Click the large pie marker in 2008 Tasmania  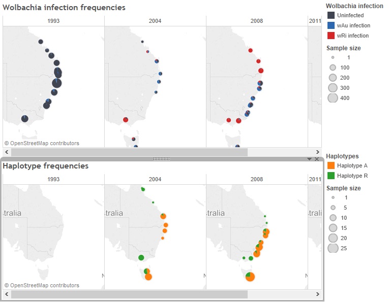[250, 276]
